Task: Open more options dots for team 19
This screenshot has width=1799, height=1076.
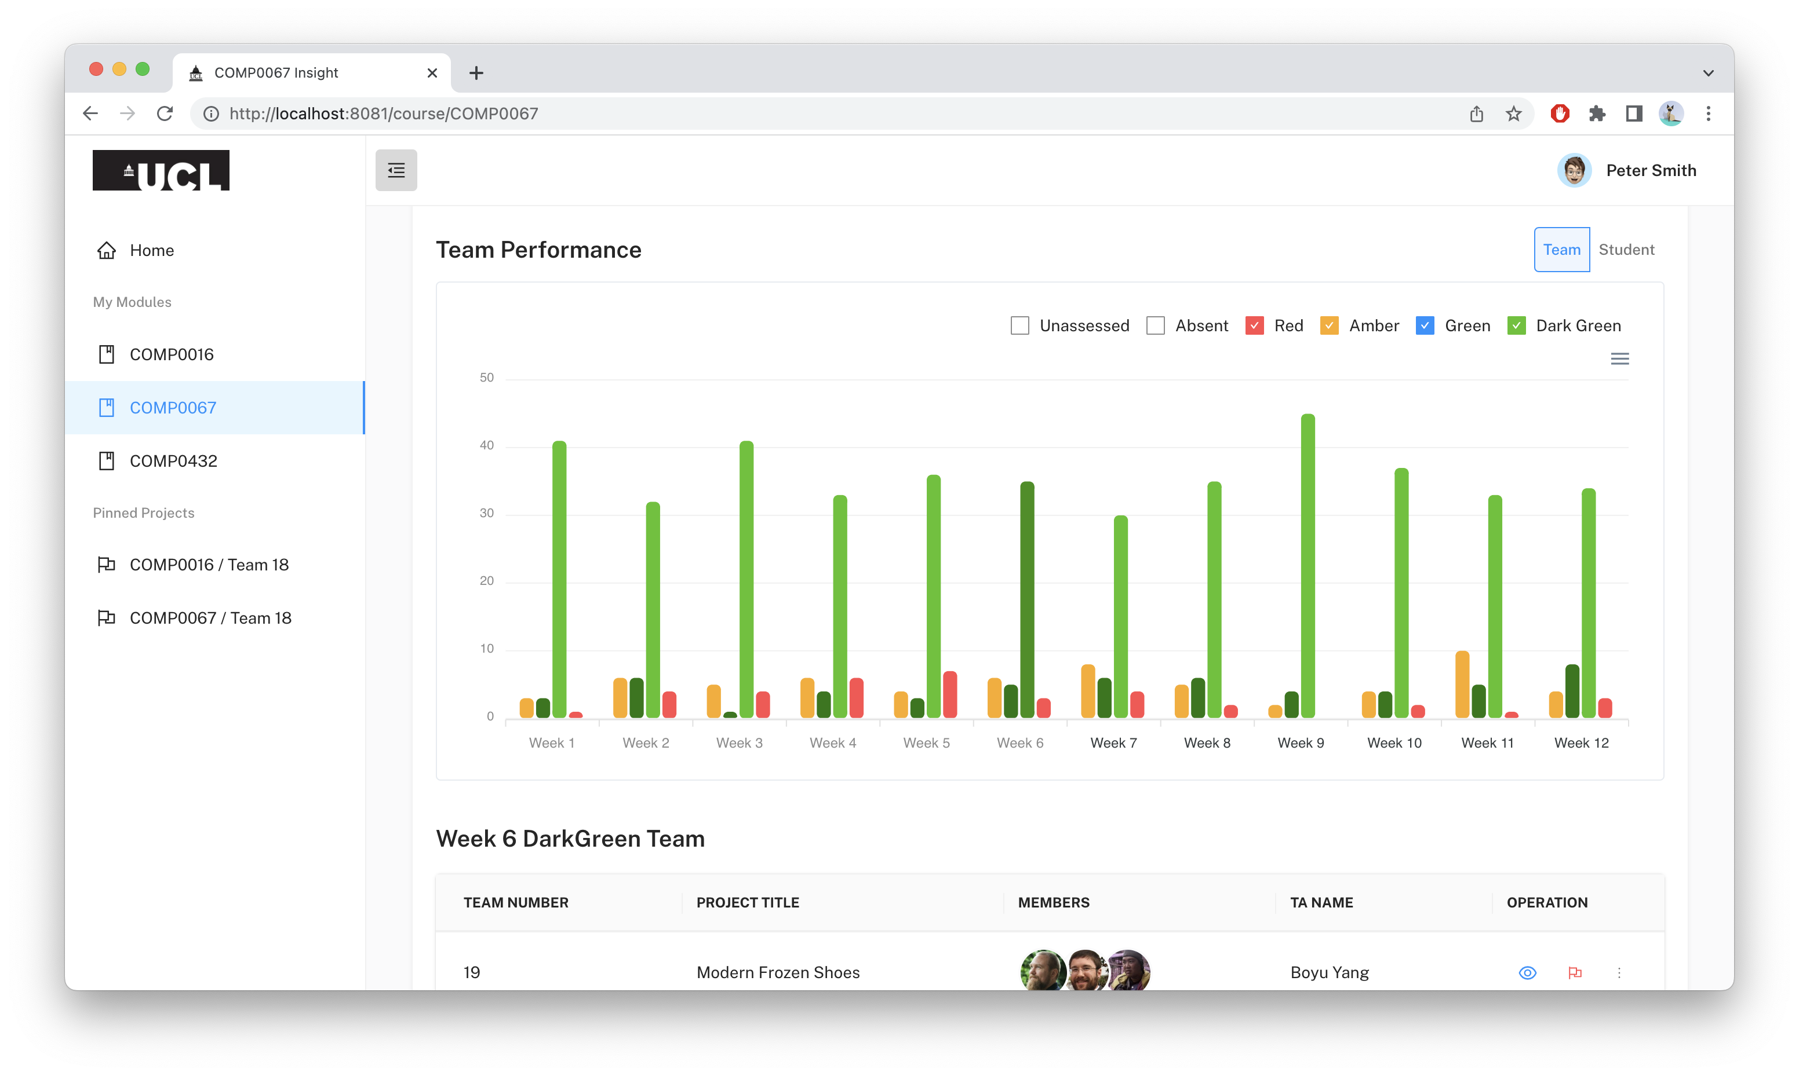Action: (x=1618, y=972)
